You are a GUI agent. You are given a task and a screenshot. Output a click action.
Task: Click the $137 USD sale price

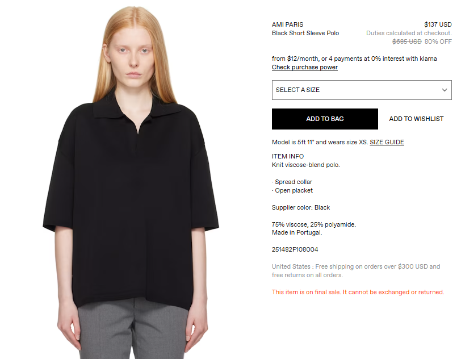pyautogui.click(x=438, y=24)
